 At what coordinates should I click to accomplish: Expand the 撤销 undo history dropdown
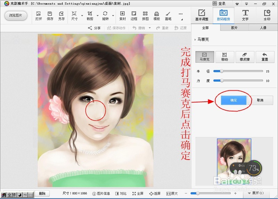(x=150, y=28)
